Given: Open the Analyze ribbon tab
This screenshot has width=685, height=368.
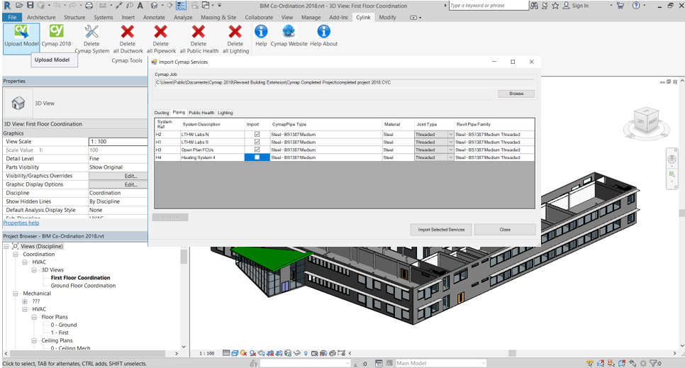Looking at the screenshot, I should [183, 18].
